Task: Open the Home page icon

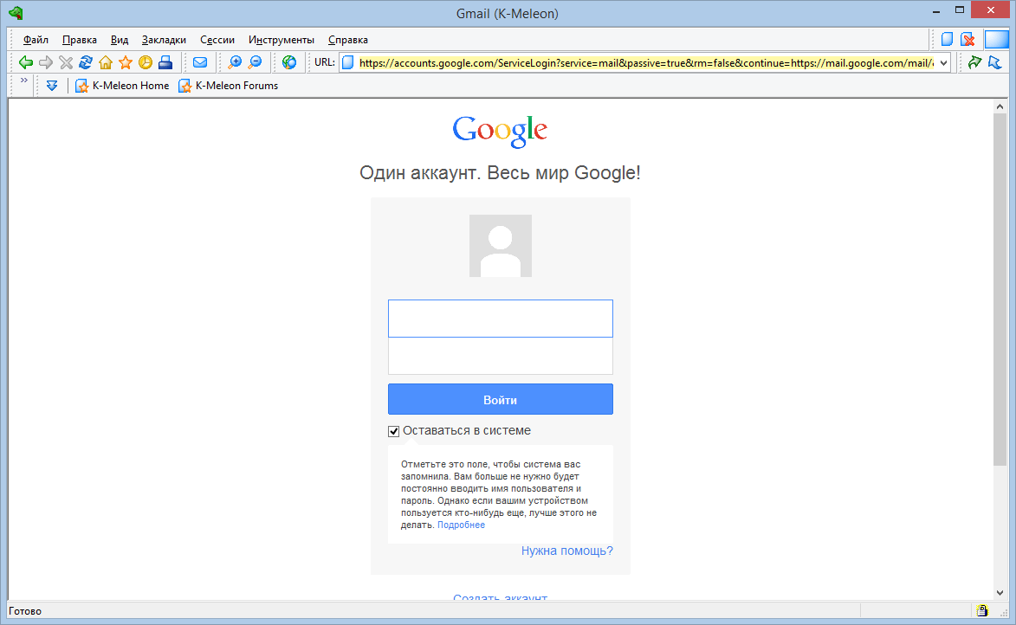Action: (x=106, y=62)
